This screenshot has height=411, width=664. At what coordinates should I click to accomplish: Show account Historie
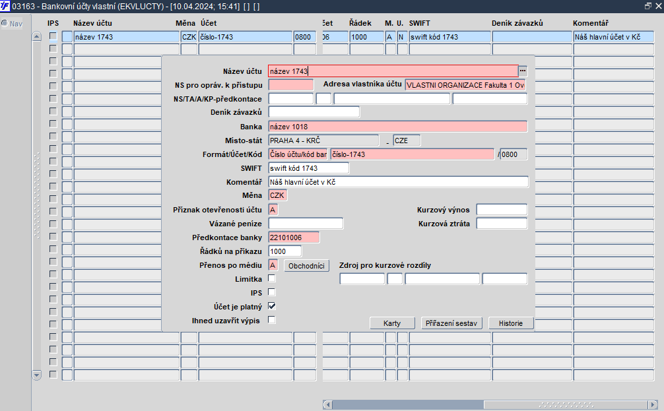[x=511, y=323]
